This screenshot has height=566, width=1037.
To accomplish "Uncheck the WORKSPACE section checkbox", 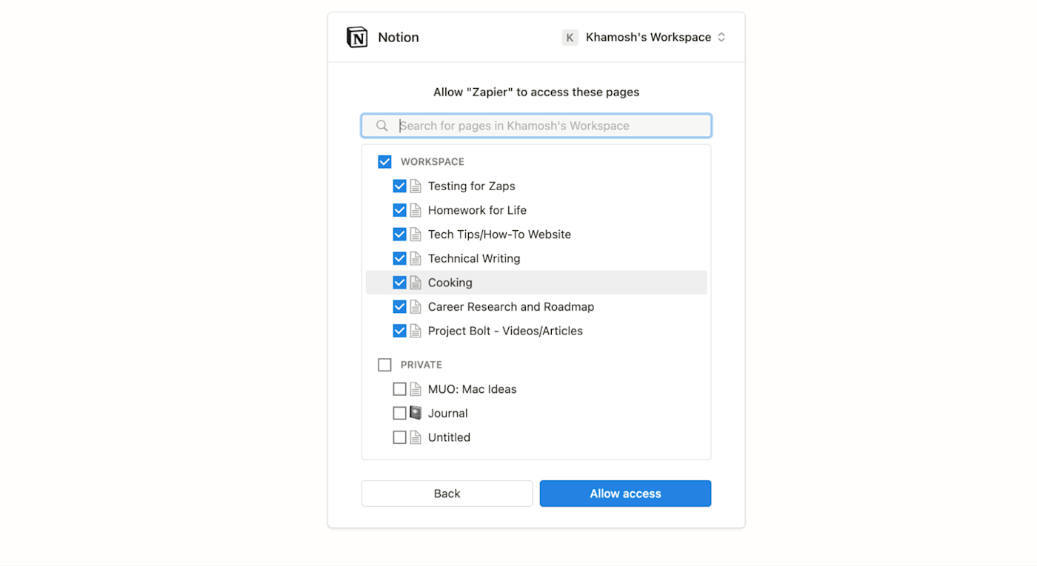I will (384, 161).
